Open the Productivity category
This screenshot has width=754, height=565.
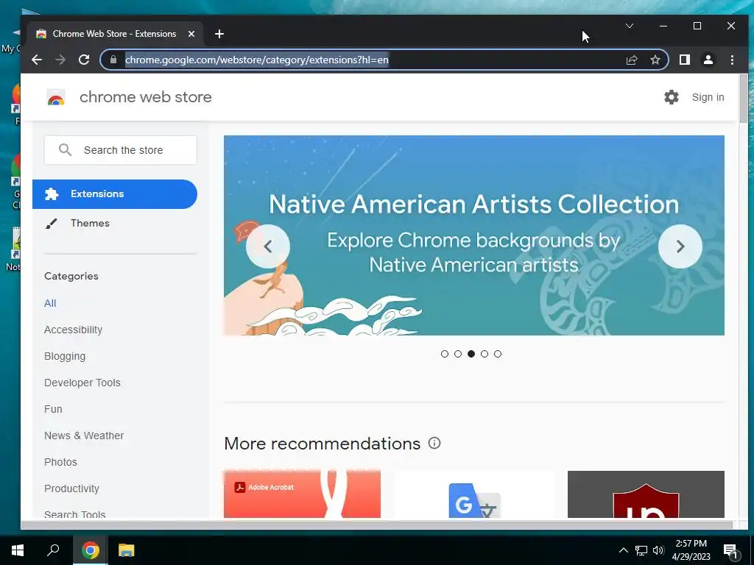[71, 488]
